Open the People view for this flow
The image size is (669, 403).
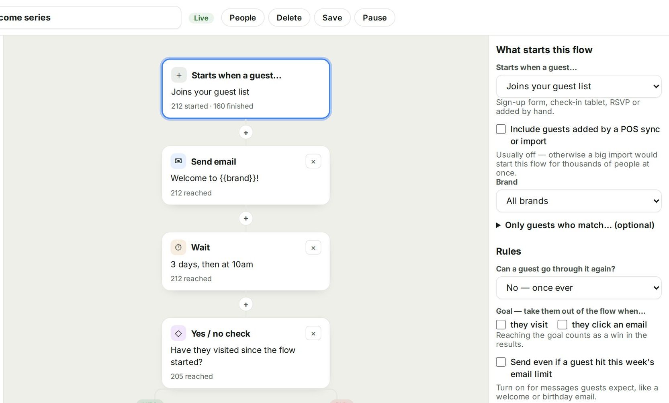(243, 18)
